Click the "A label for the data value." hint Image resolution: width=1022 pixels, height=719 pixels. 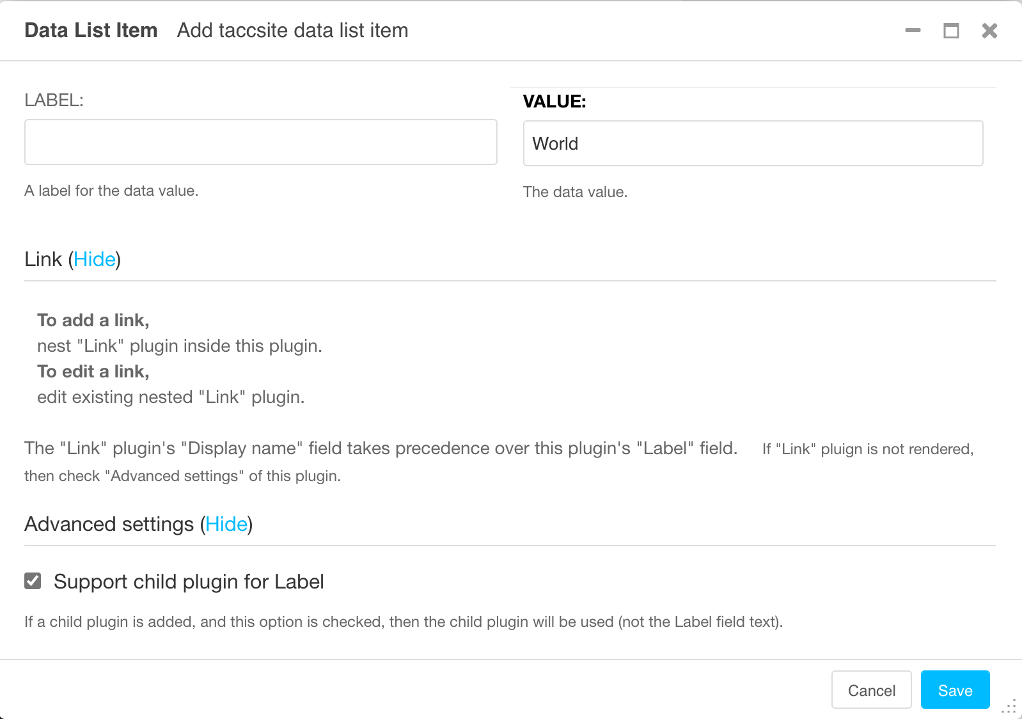click(x=111, y=191)
